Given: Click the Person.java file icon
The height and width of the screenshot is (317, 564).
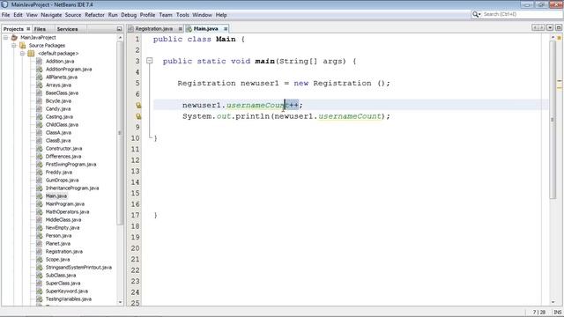Looking at the screenshot, I should pyautogui.click(x=39, y=235).
